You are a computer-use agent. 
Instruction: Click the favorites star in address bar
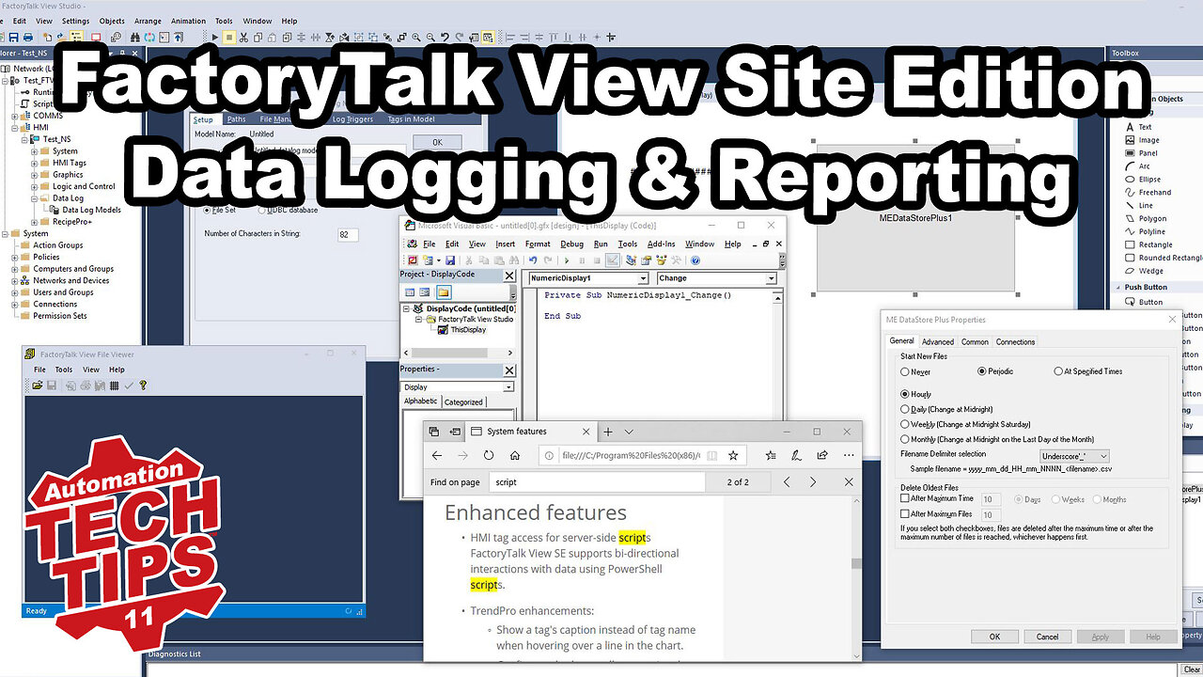[733, 455]
